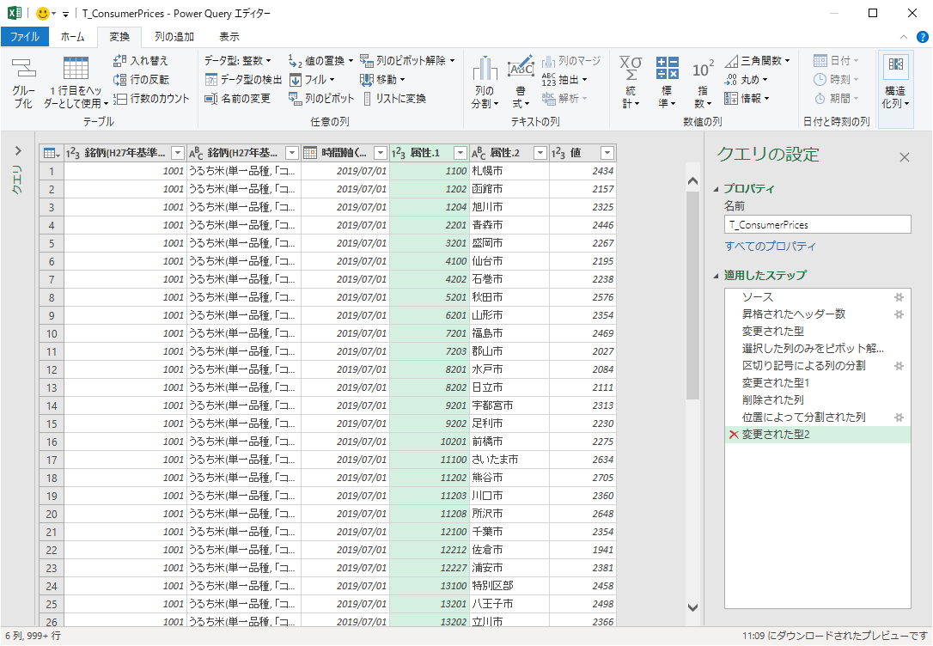Click the query 名前 input field

(x=817, y=224)
